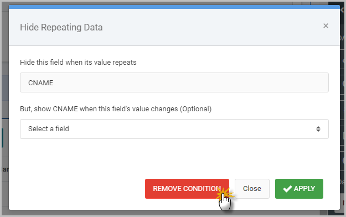Dismiss dialog with the X icon

326,26
